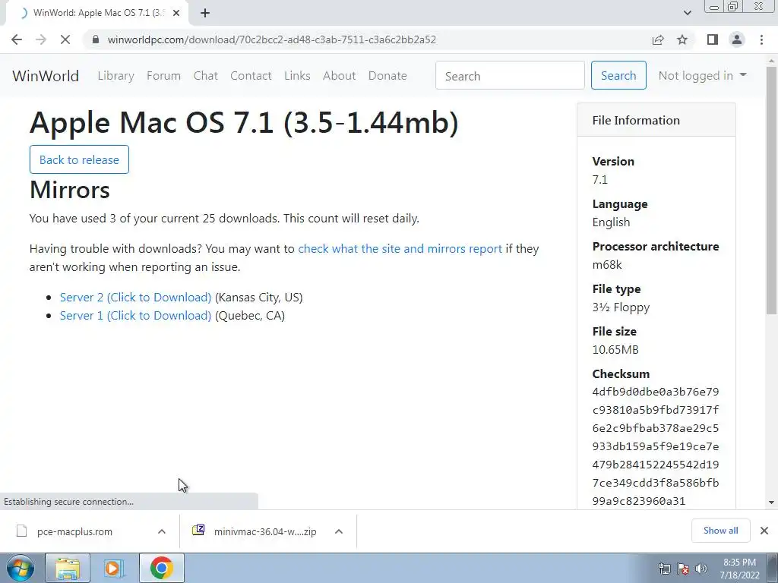Open Windows Explorer from taskbar

68,569
